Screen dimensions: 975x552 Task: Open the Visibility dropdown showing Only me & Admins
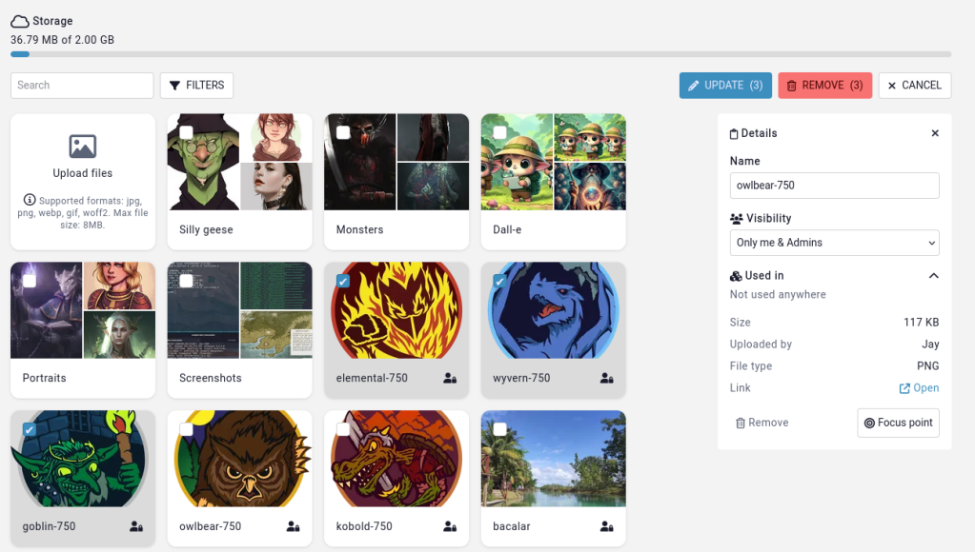pyautogui.click(x=834, y=243)
